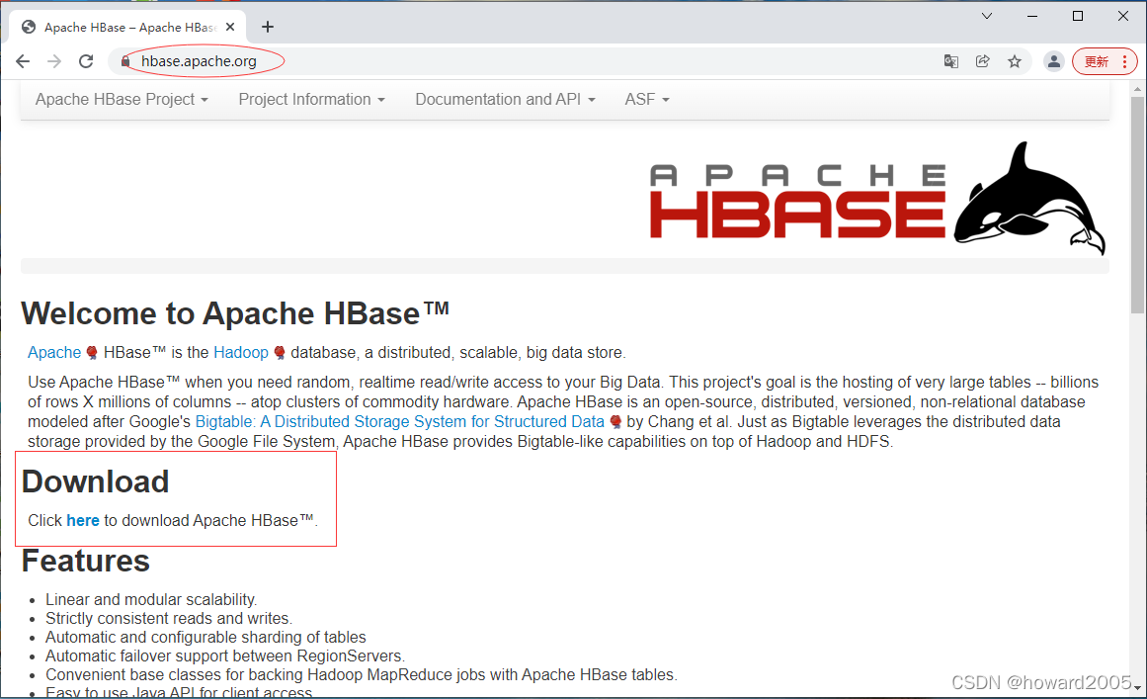Expand Documentation and API menu
1147x699 pixels.
[x=506, y=100]
